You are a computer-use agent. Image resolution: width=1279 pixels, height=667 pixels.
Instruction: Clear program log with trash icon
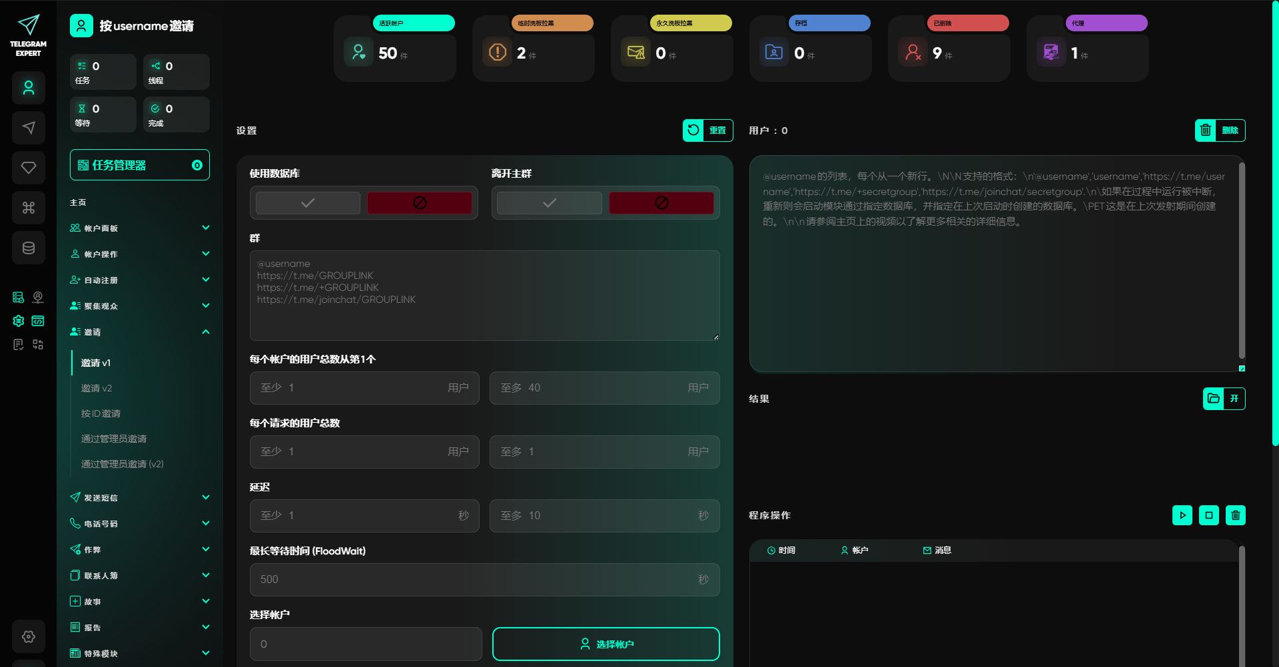pos(1236,515)
